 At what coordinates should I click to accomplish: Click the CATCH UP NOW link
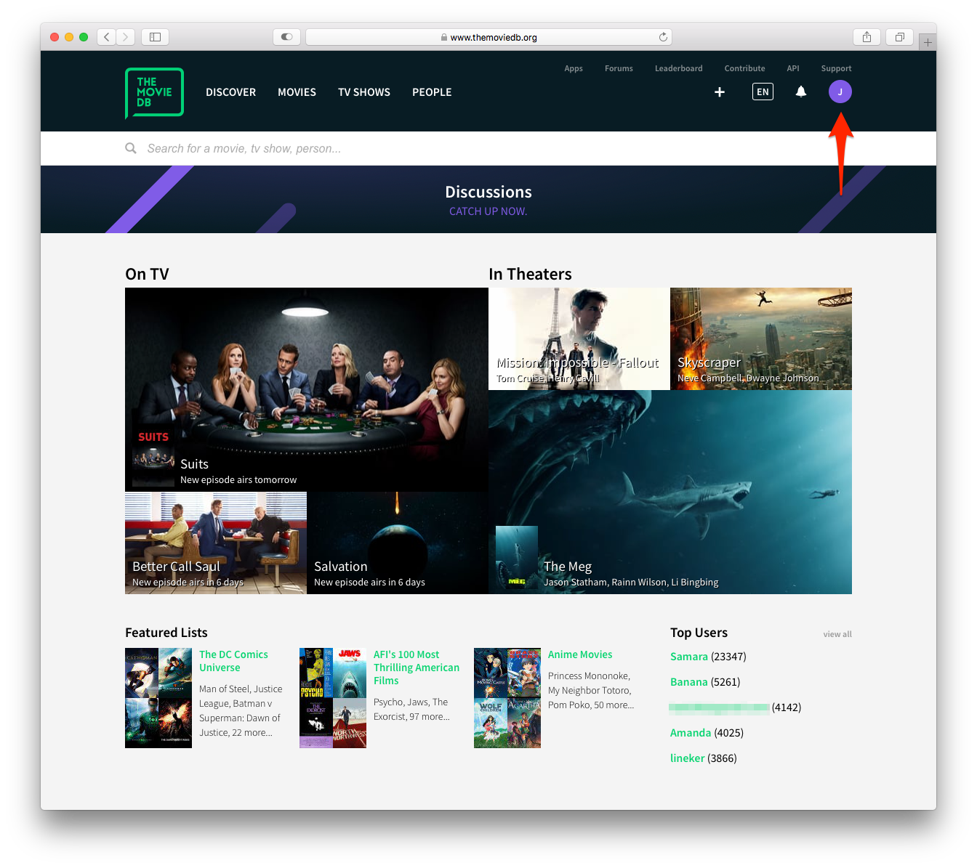[488, 211]
